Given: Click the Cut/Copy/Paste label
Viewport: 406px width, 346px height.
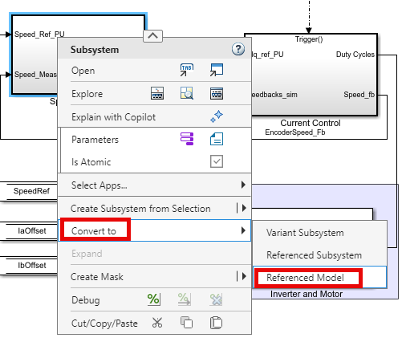Looking at the screenshot, I should 104,324.
